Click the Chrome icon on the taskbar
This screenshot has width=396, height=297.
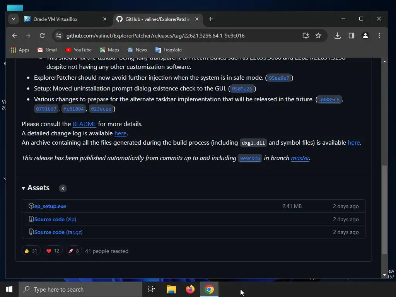[209, 289]
